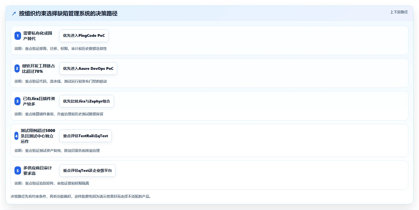
Task: Select the condition text 微软开发工具链占比超过70%
Action: click(x=39, y=68)
